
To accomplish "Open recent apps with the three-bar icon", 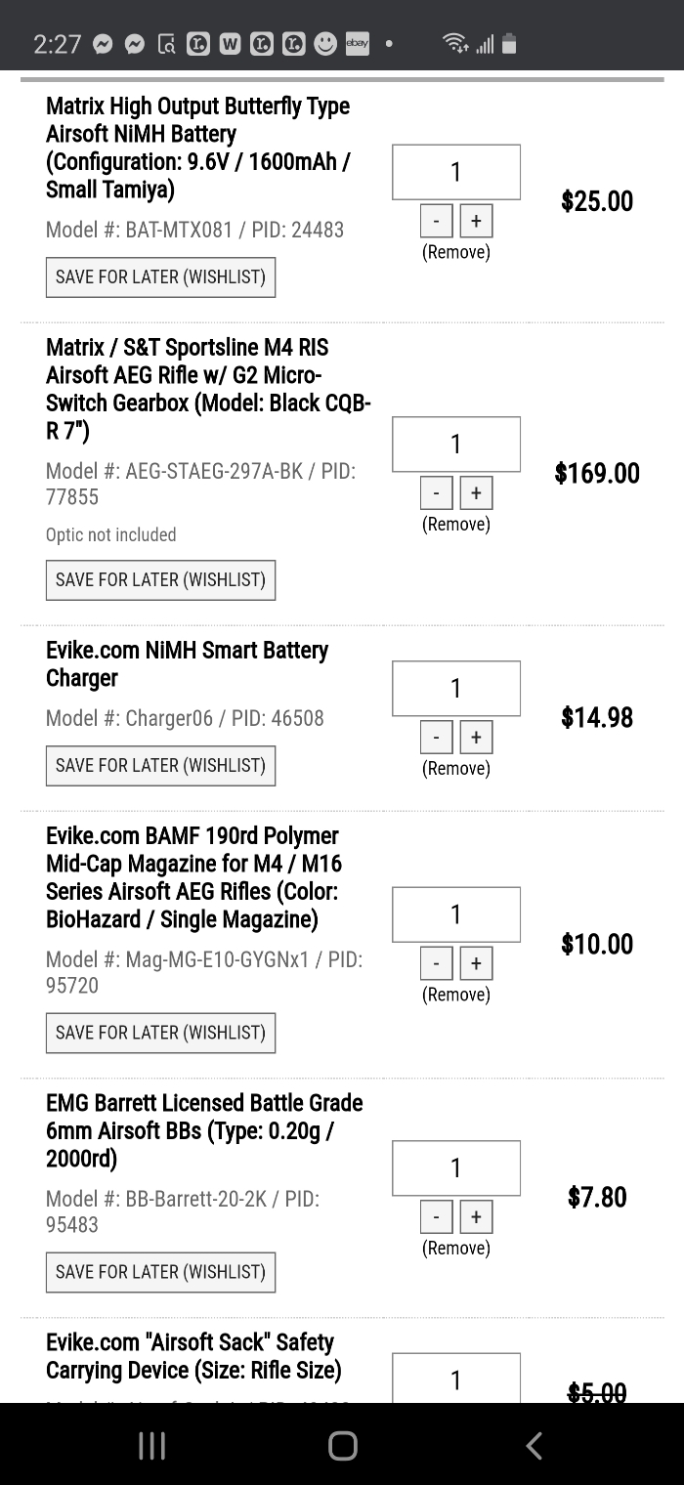I will pyautogui.click(x=151, y=1446).
